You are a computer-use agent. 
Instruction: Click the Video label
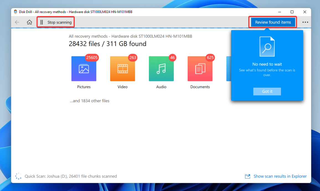point(123,87)
